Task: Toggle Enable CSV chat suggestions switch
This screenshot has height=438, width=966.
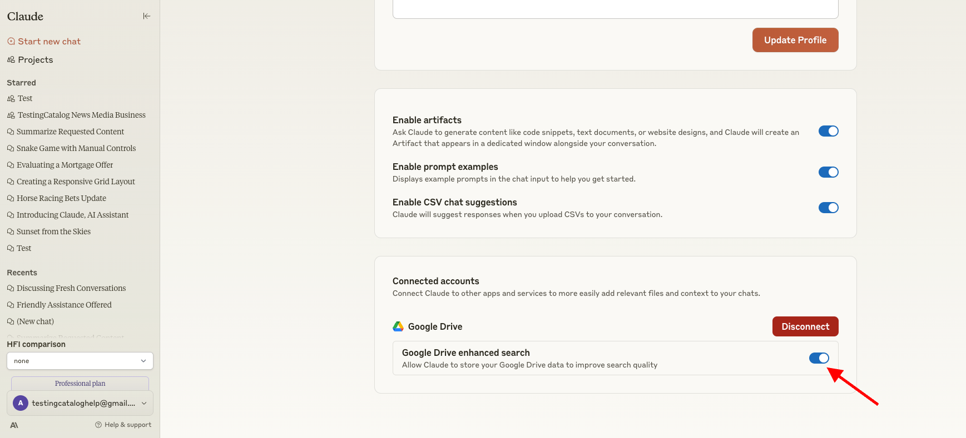Action: [x=828, y=208]
